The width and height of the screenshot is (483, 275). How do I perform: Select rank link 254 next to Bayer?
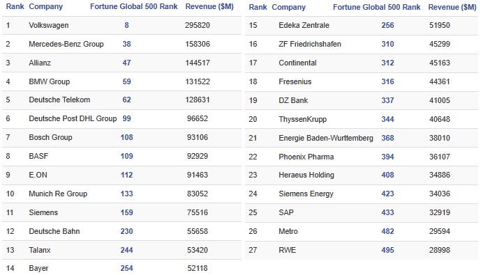126,268
